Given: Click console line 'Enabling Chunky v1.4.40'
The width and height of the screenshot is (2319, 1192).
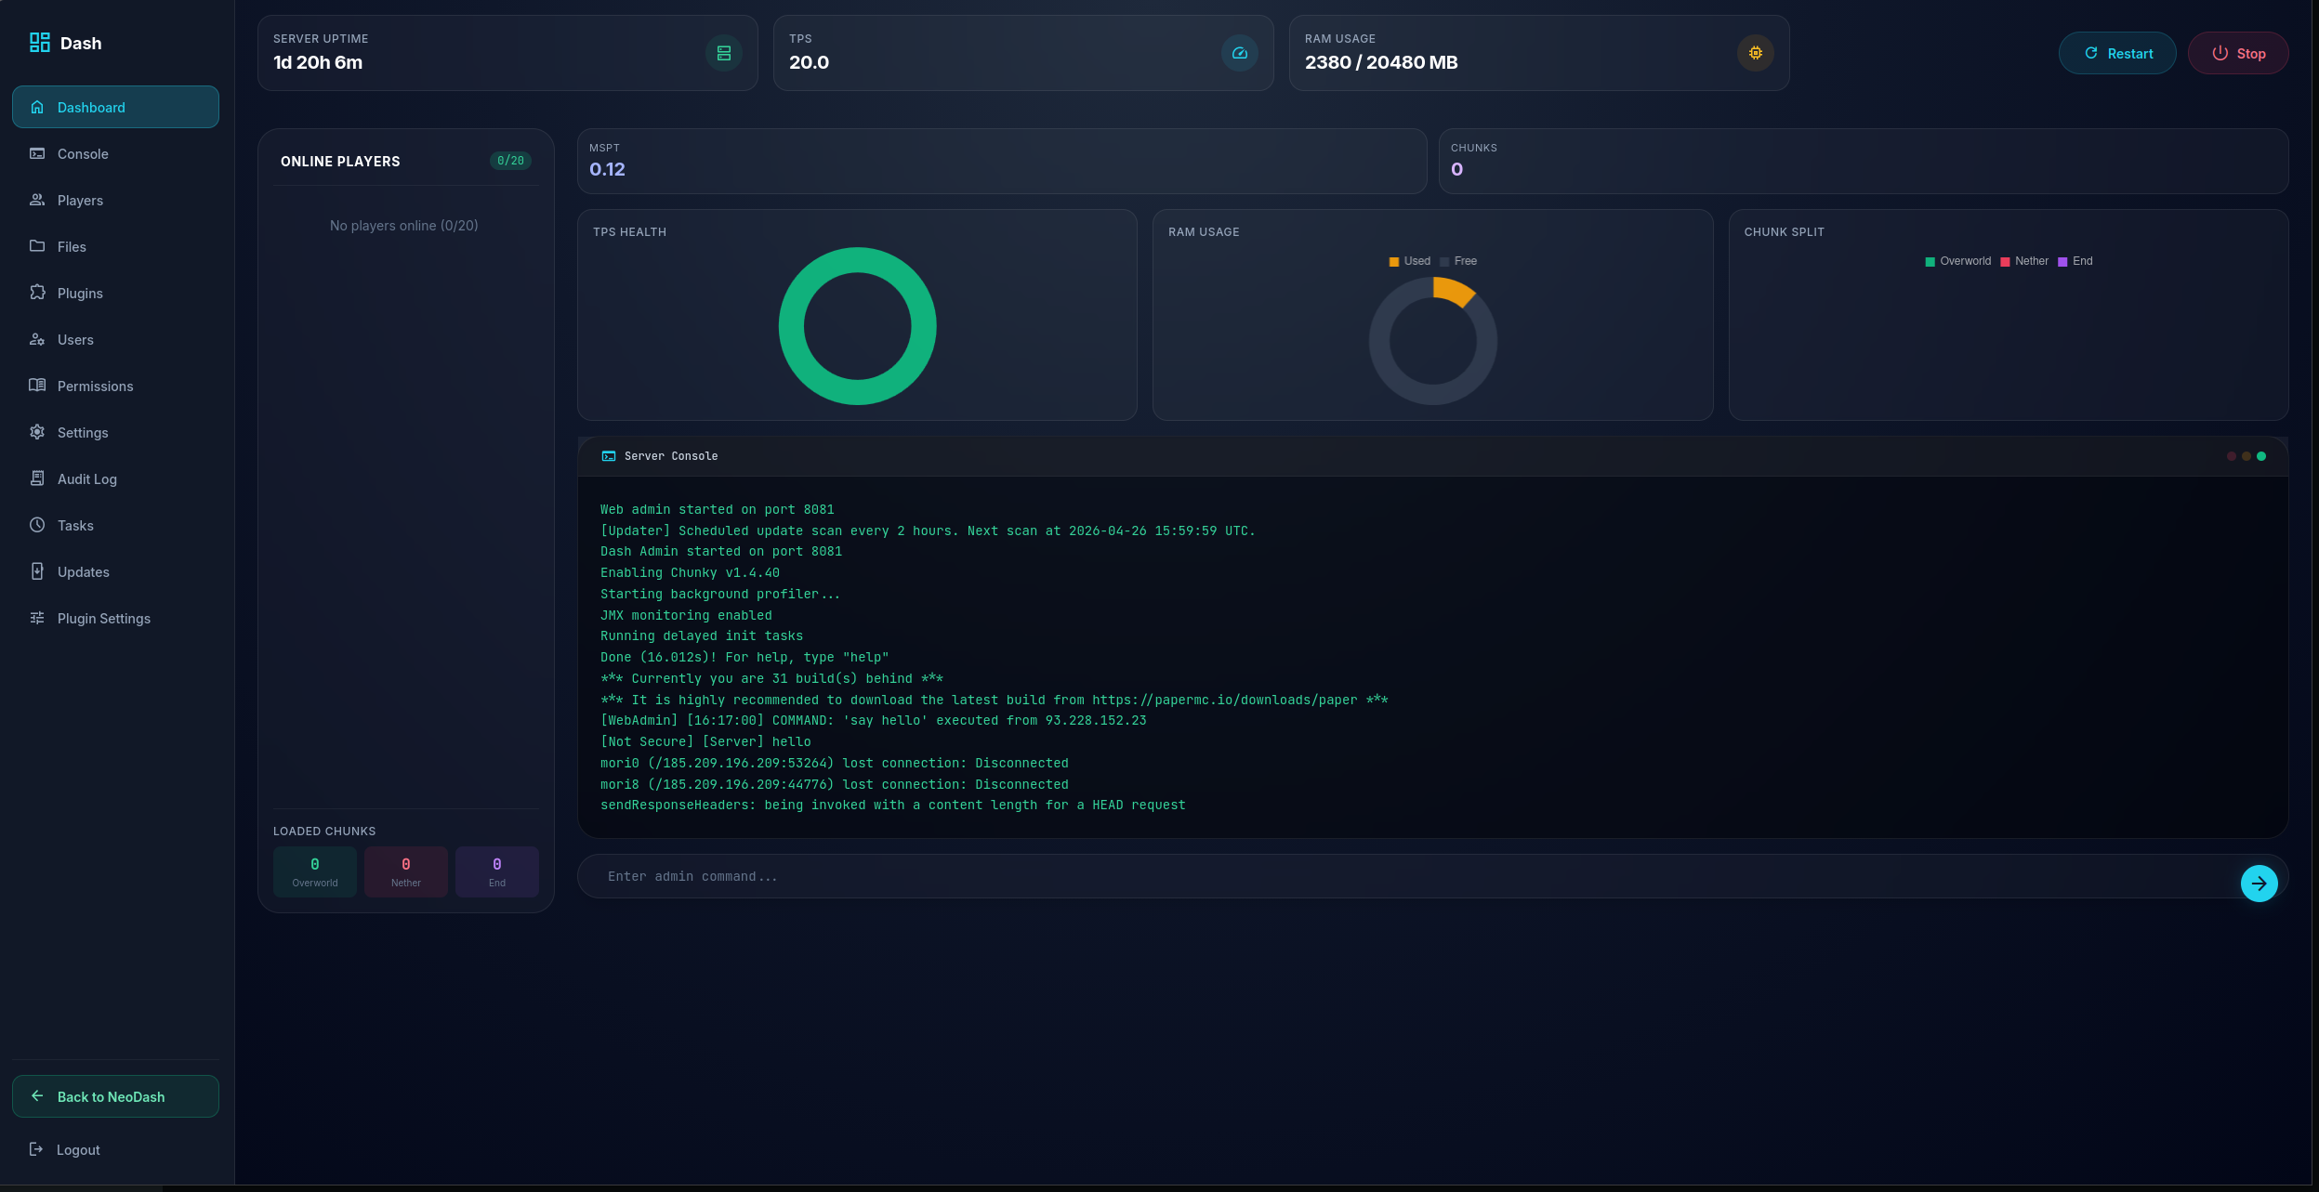Looking at the screenshot, I should tap(690, 573).
